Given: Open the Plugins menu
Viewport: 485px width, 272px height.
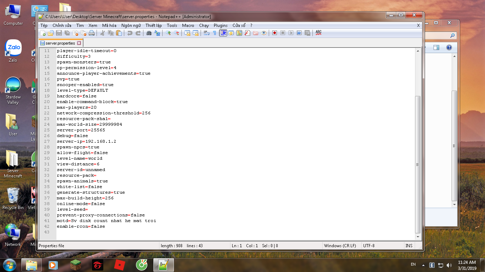Looking at the screenshot, I should [220, 25].
